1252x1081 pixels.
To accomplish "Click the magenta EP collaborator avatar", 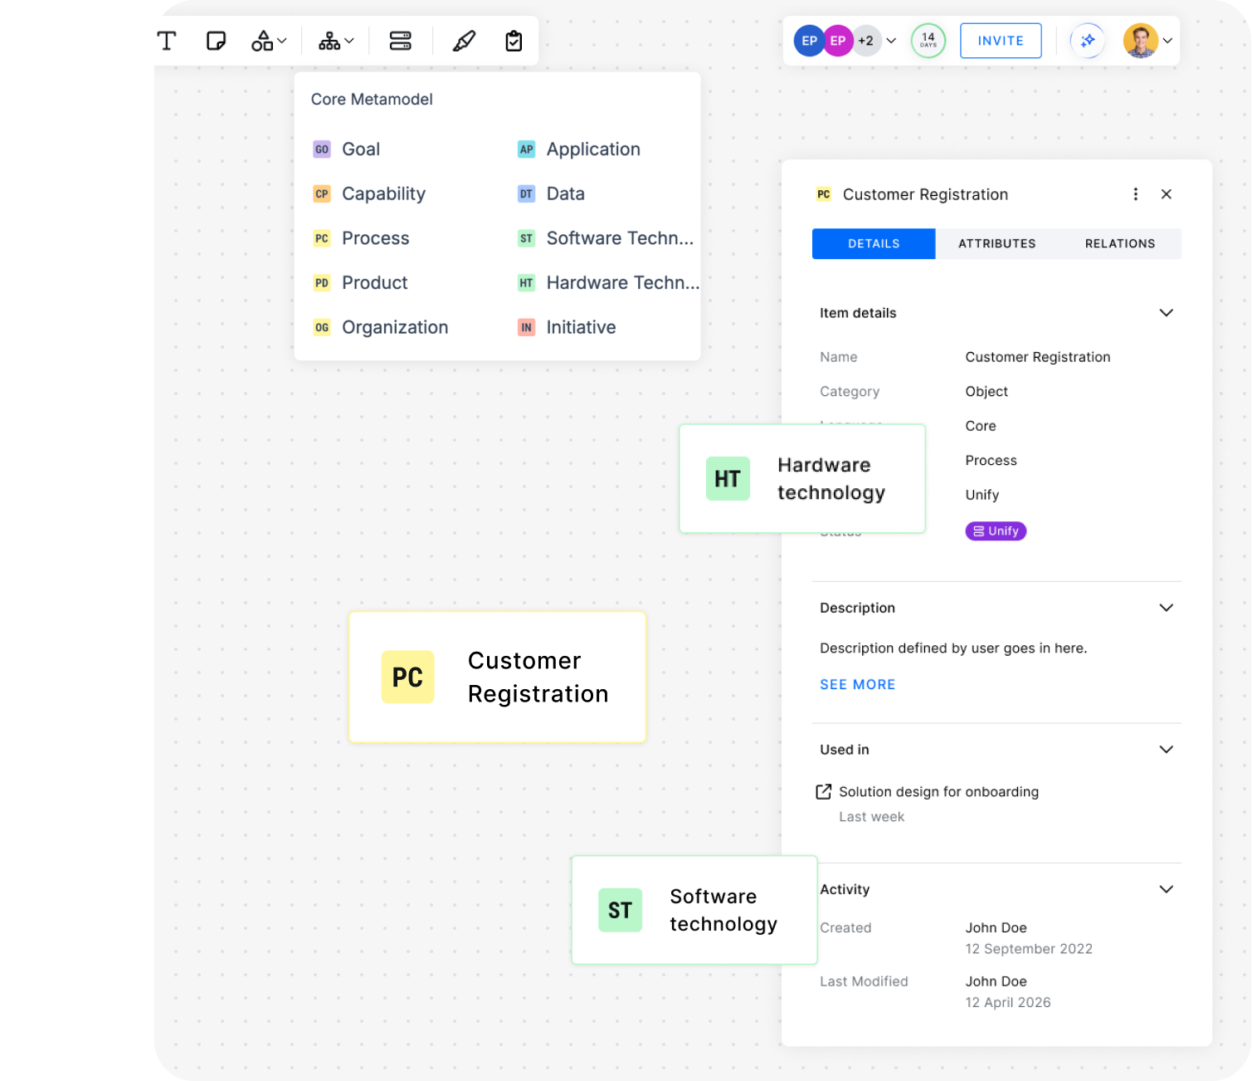I will click(838, 41).
